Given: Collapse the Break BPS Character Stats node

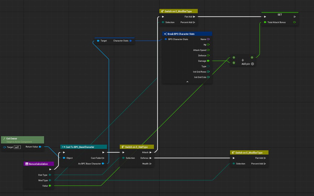Looking at the screenshot, I should pyautogui.click(x=187, y=82).
